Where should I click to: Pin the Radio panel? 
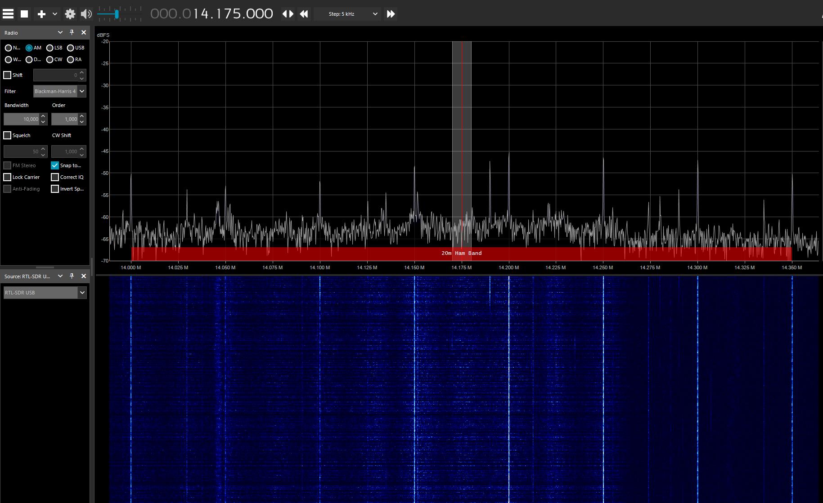72,32
